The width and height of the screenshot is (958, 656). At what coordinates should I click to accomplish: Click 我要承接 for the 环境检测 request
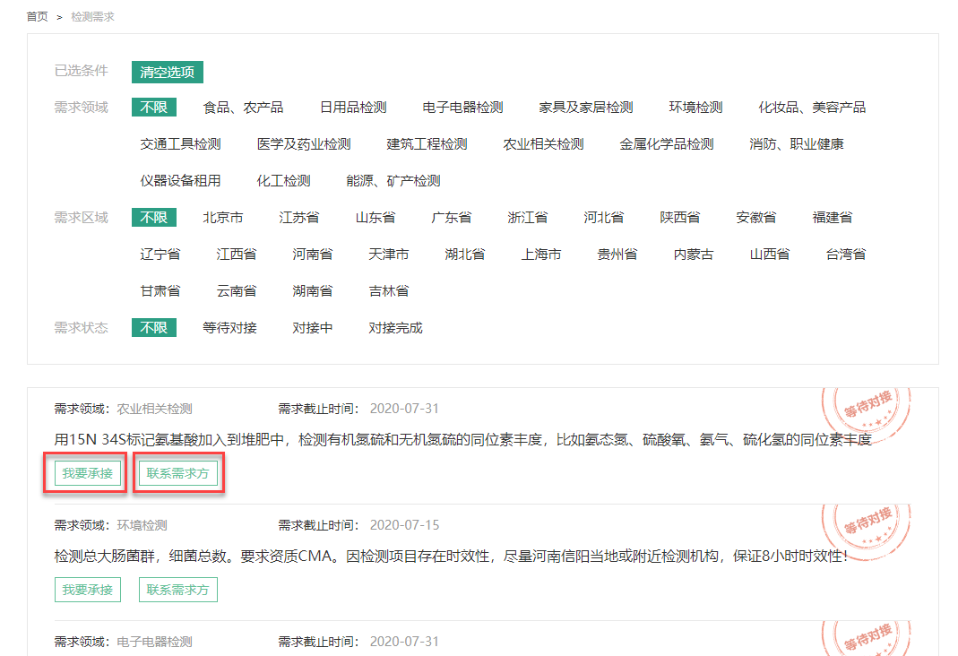click(88, 590)
